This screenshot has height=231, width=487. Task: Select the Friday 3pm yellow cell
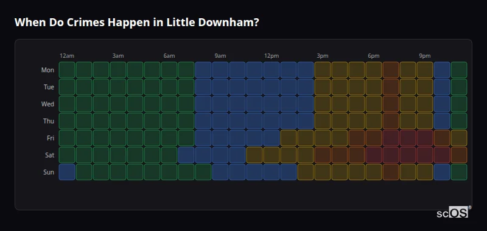(323, 138)
